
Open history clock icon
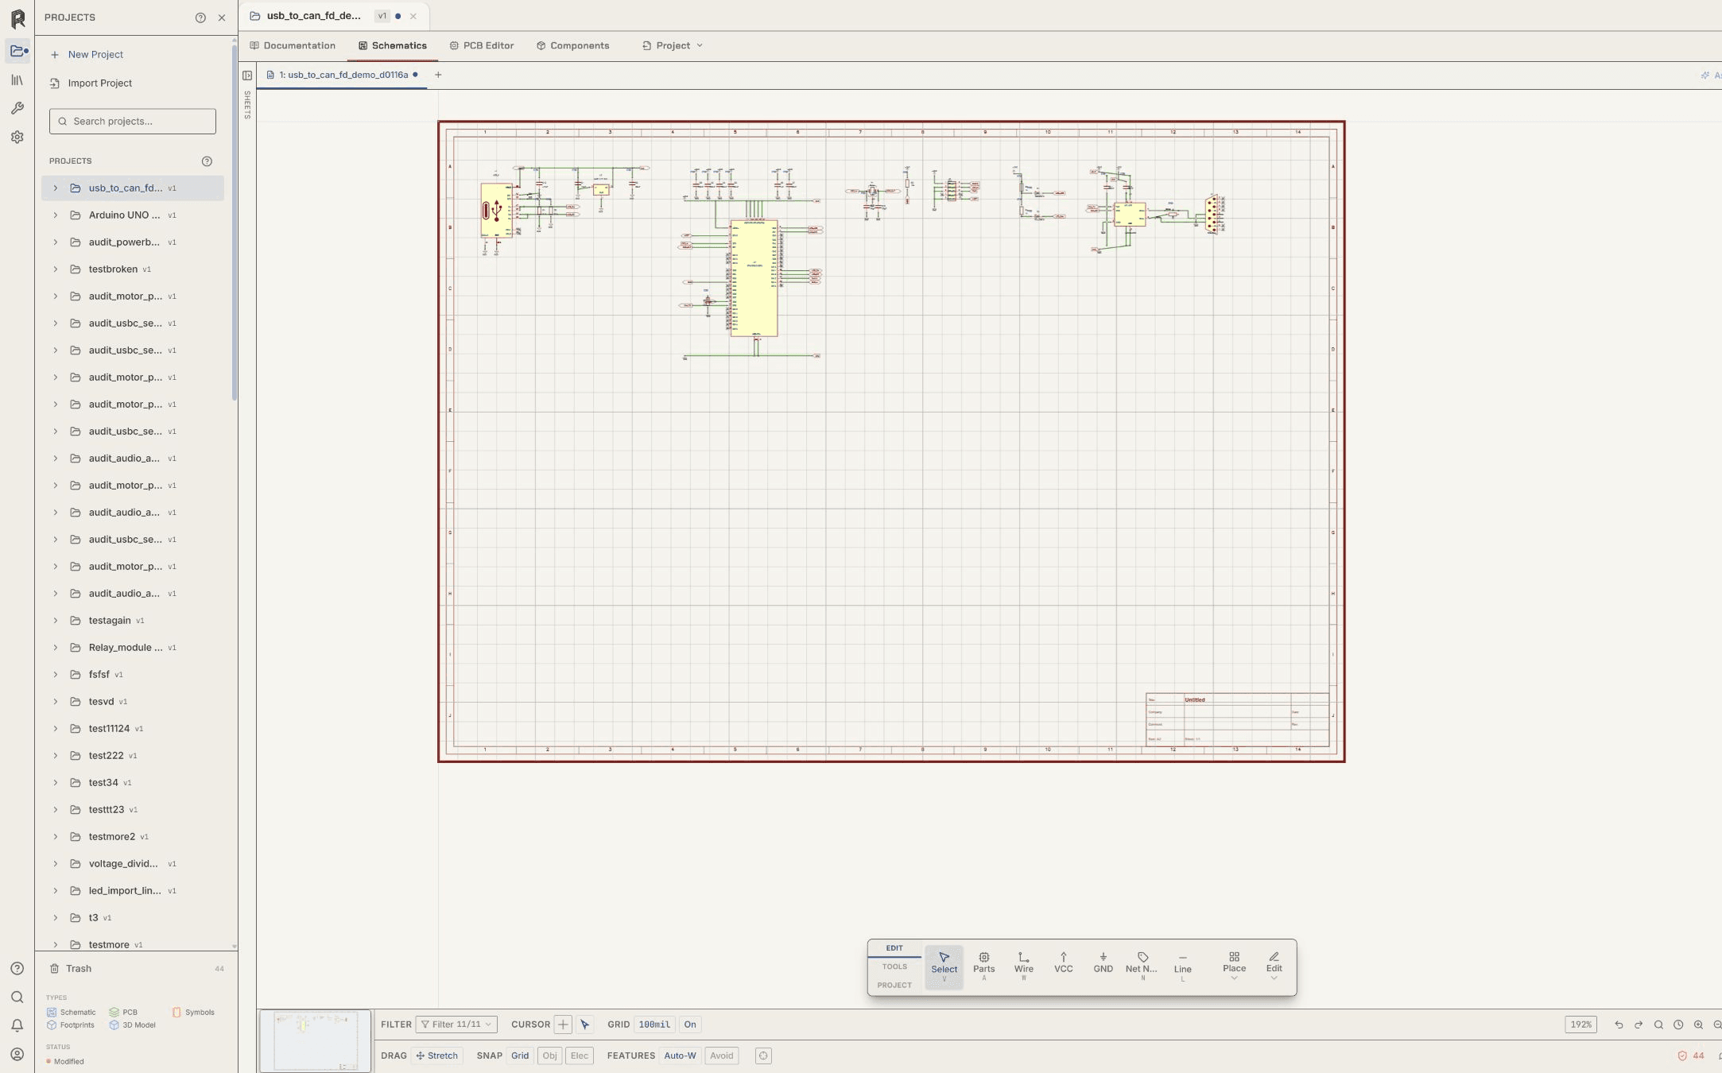pyautogui.click(x=1678, y=1025)
